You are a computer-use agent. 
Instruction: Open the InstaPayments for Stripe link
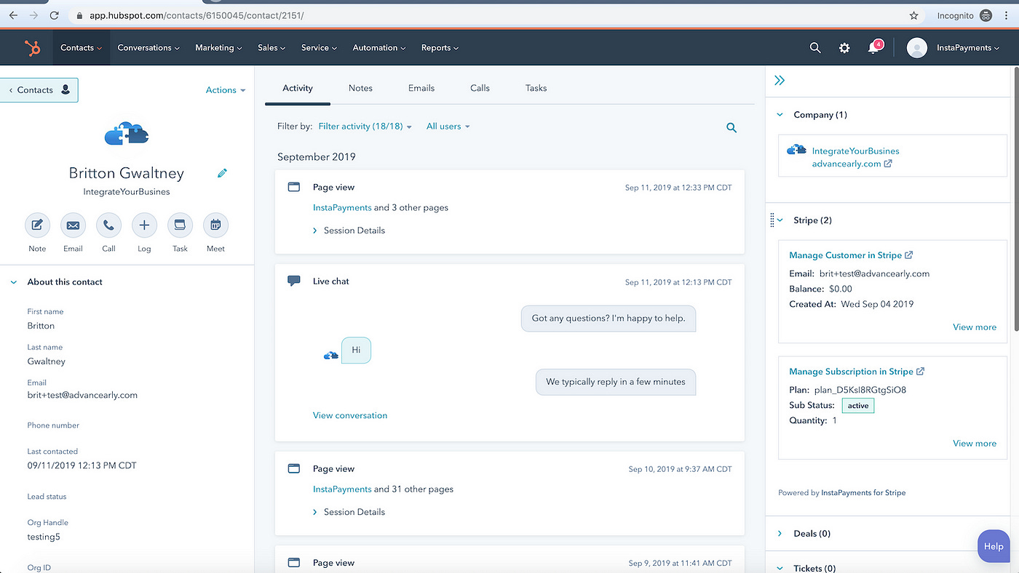[863, 493]
